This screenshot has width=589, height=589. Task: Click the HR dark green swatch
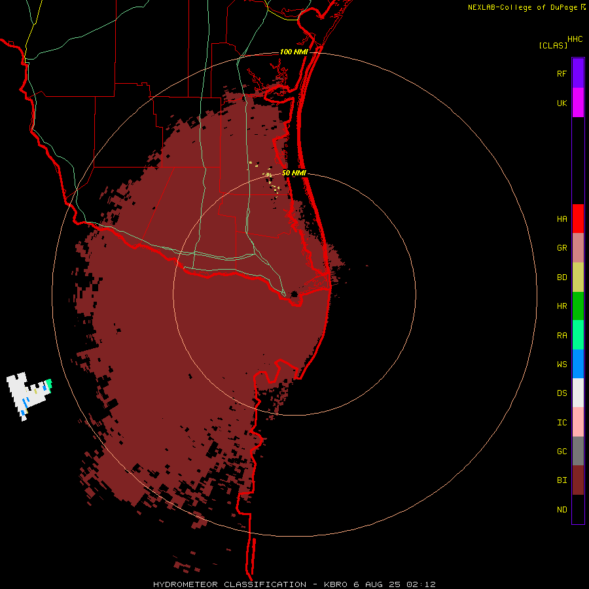[578, 306]
